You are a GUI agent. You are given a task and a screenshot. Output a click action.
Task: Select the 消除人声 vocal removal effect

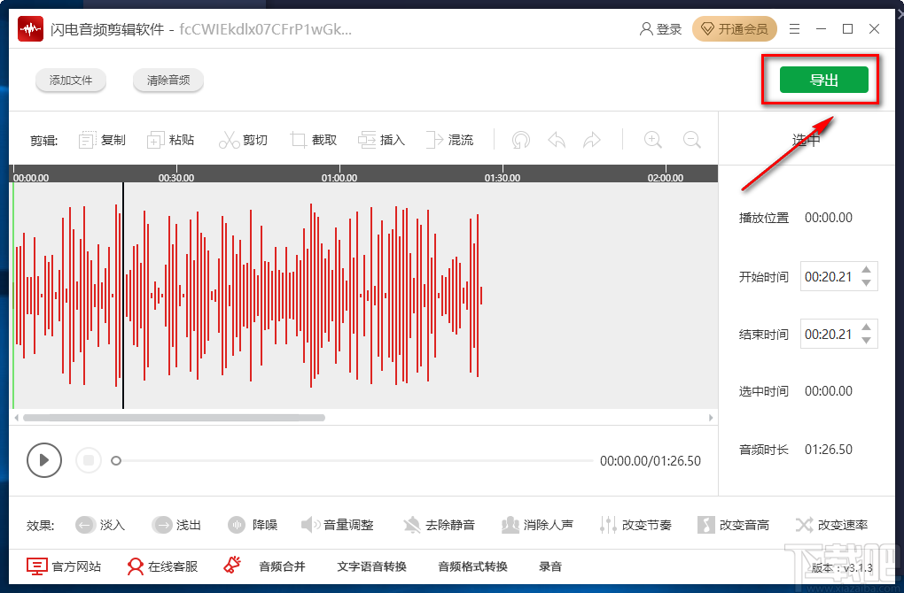538,524
